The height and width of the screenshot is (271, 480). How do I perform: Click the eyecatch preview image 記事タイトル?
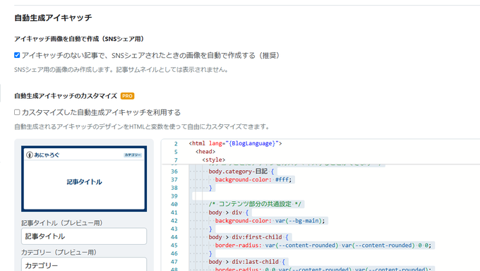tap(84, 179)
